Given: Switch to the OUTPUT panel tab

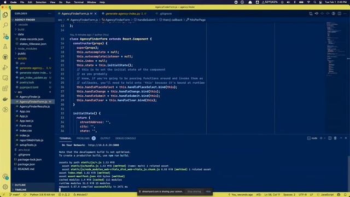Looking at the screenshot, I should coord(105,138).
